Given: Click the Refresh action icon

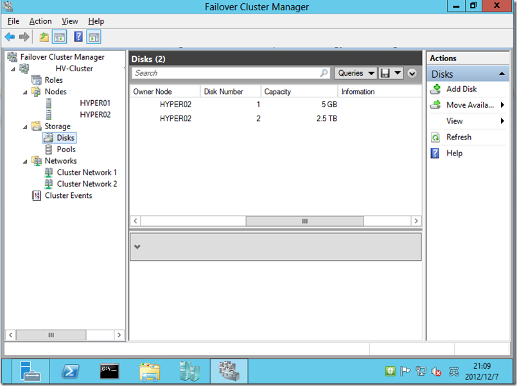Looking at the screenshot, I should (435, 137).
